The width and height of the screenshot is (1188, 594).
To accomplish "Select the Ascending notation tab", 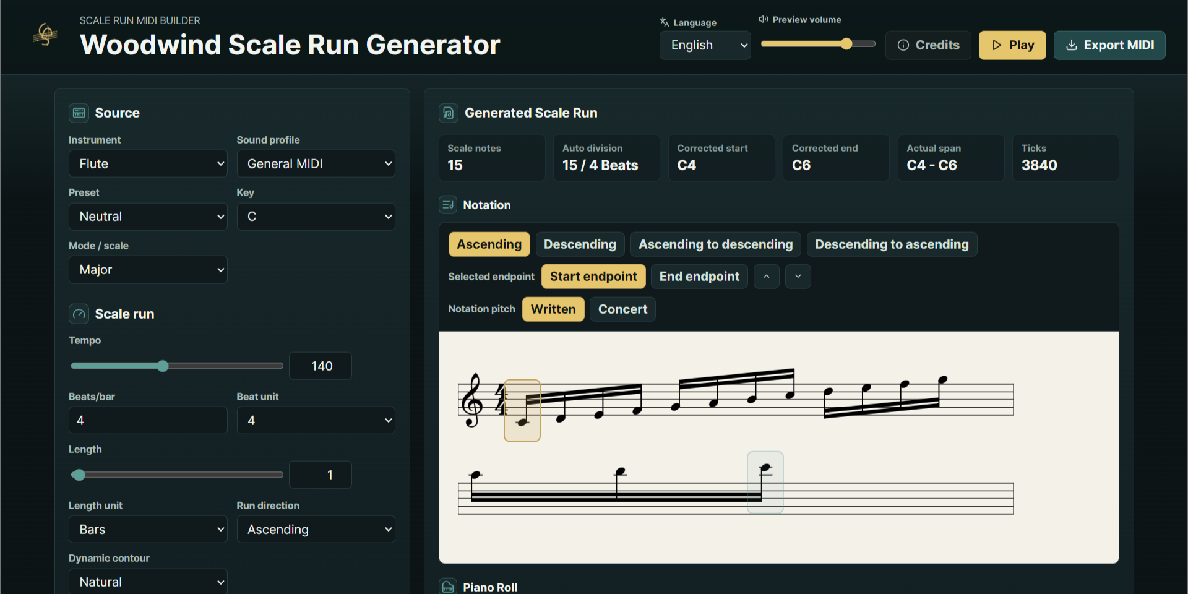I will pos(489,244).
